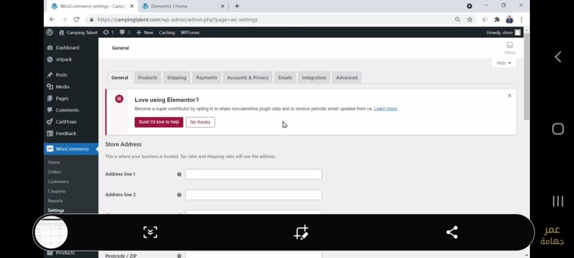This screenshot has height=258, width=574.
Task: Show help tip for Postcode / ZIP
Action: 179,256
